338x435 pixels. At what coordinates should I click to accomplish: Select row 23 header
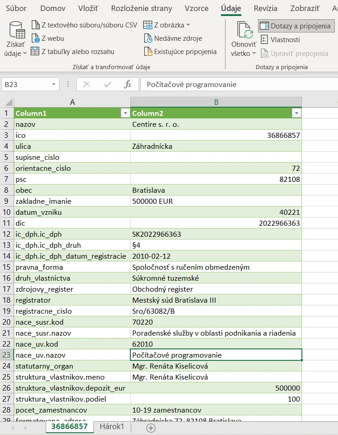point(7,355)
